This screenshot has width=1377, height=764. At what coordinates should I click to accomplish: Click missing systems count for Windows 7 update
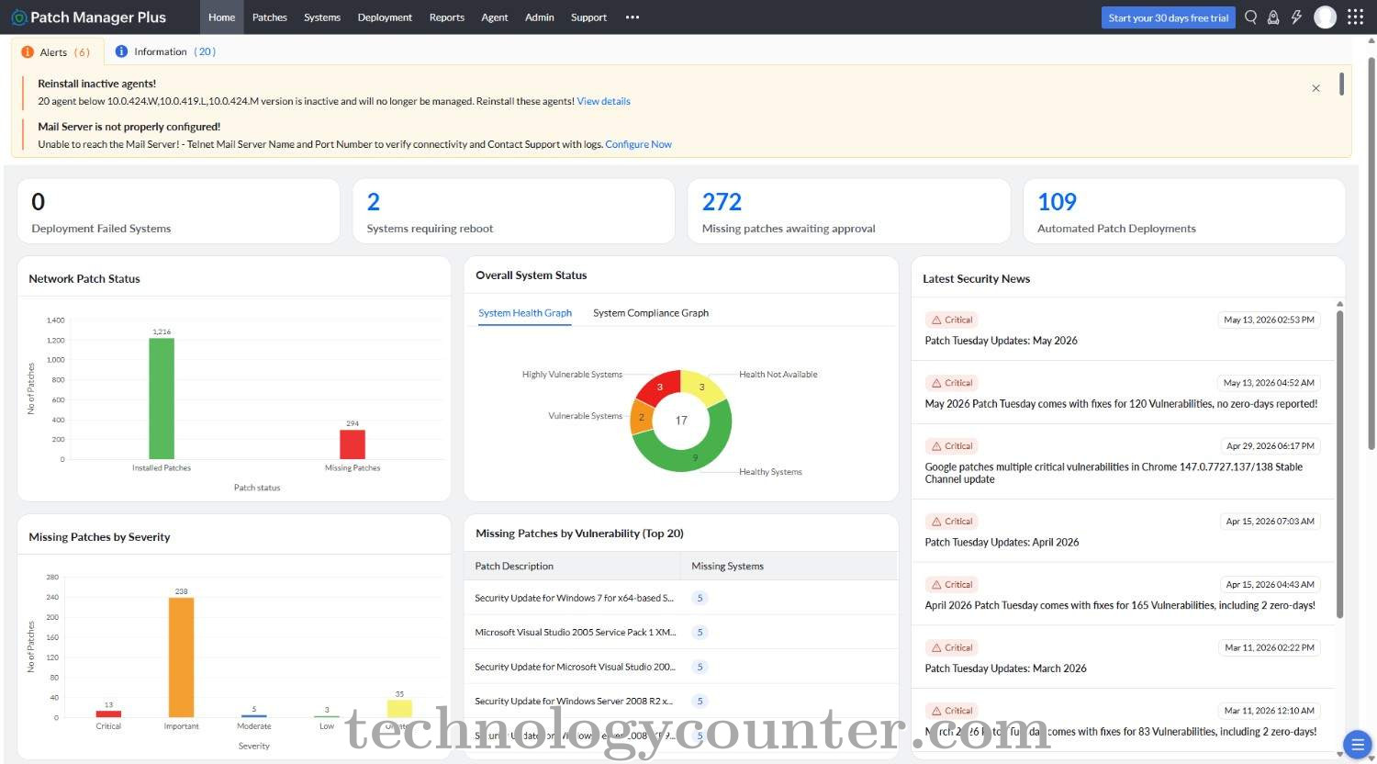[700, 598]
